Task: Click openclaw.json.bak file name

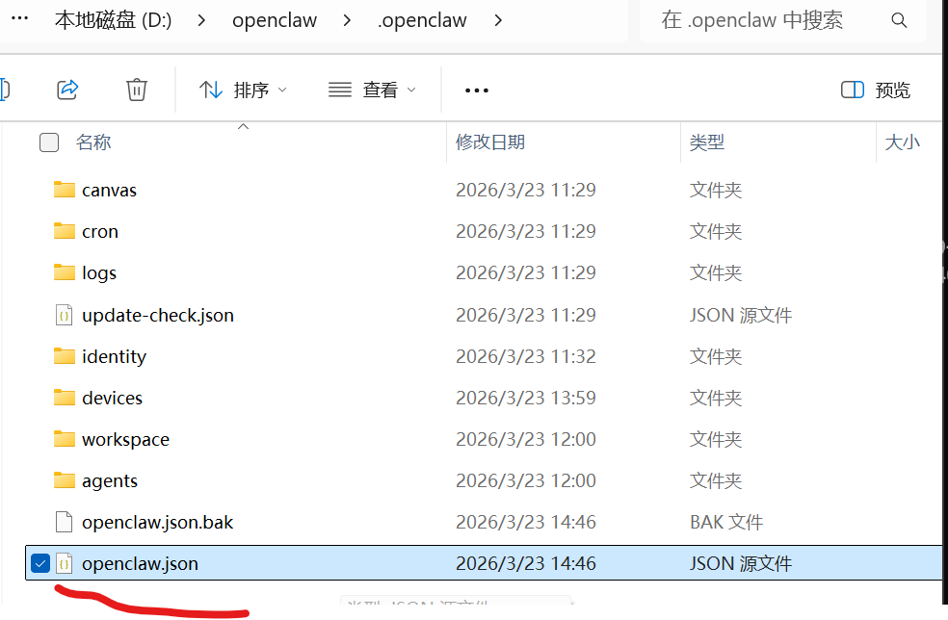Action: tap(157, 522)
